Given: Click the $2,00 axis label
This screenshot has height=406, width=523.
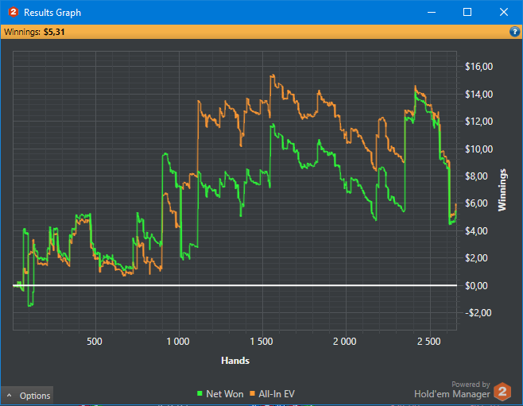Looking at the screenshot, I should tap(476, 258).
